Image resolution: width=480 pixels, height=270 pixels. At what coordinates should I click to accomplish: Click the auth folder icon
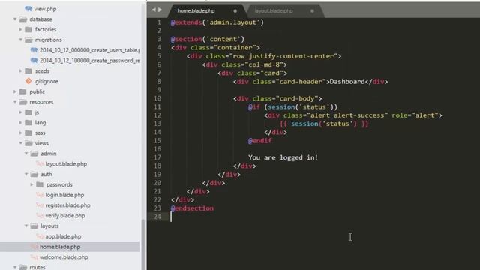[34, 174]
